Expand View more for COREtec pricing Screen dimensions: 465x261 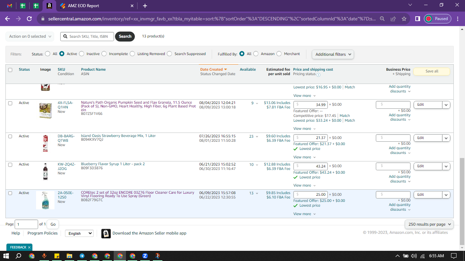pyautogui.click(x=304, y=214)
